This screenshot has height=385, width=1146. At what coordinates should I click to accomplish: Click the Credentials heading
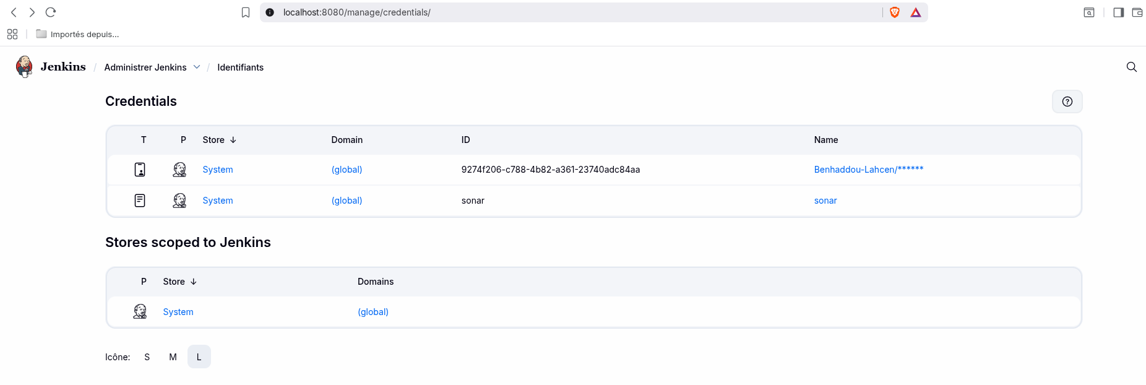pos(141,101)
